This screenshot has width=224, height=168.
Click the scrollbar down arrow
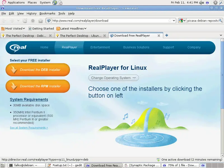[222, 155]
